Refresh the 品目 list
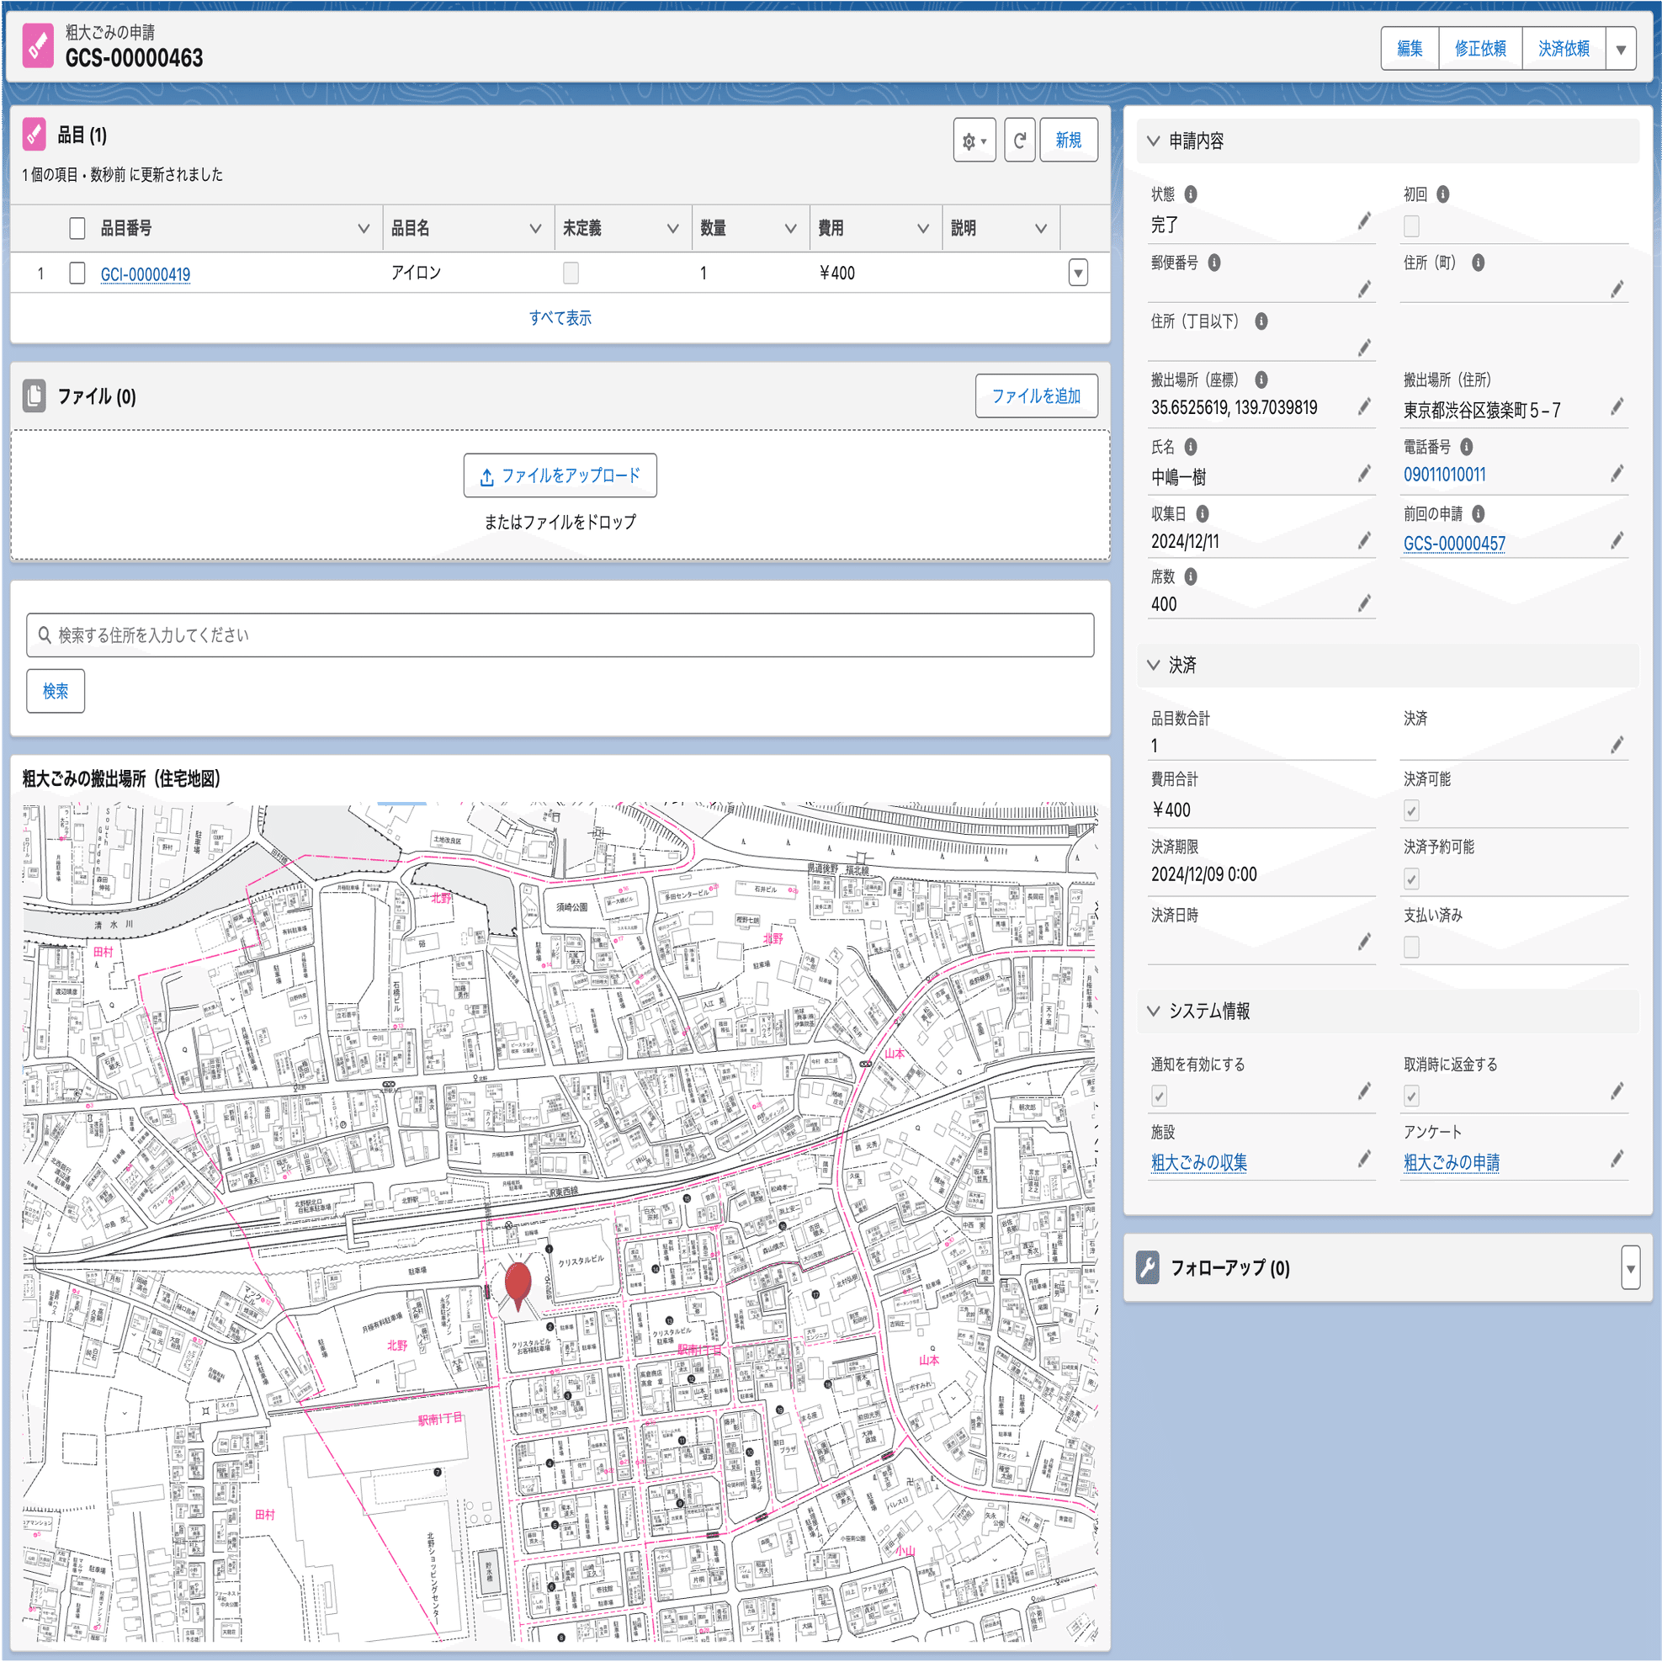This screenshot has height=1662, width=1662. [1019, 141]
